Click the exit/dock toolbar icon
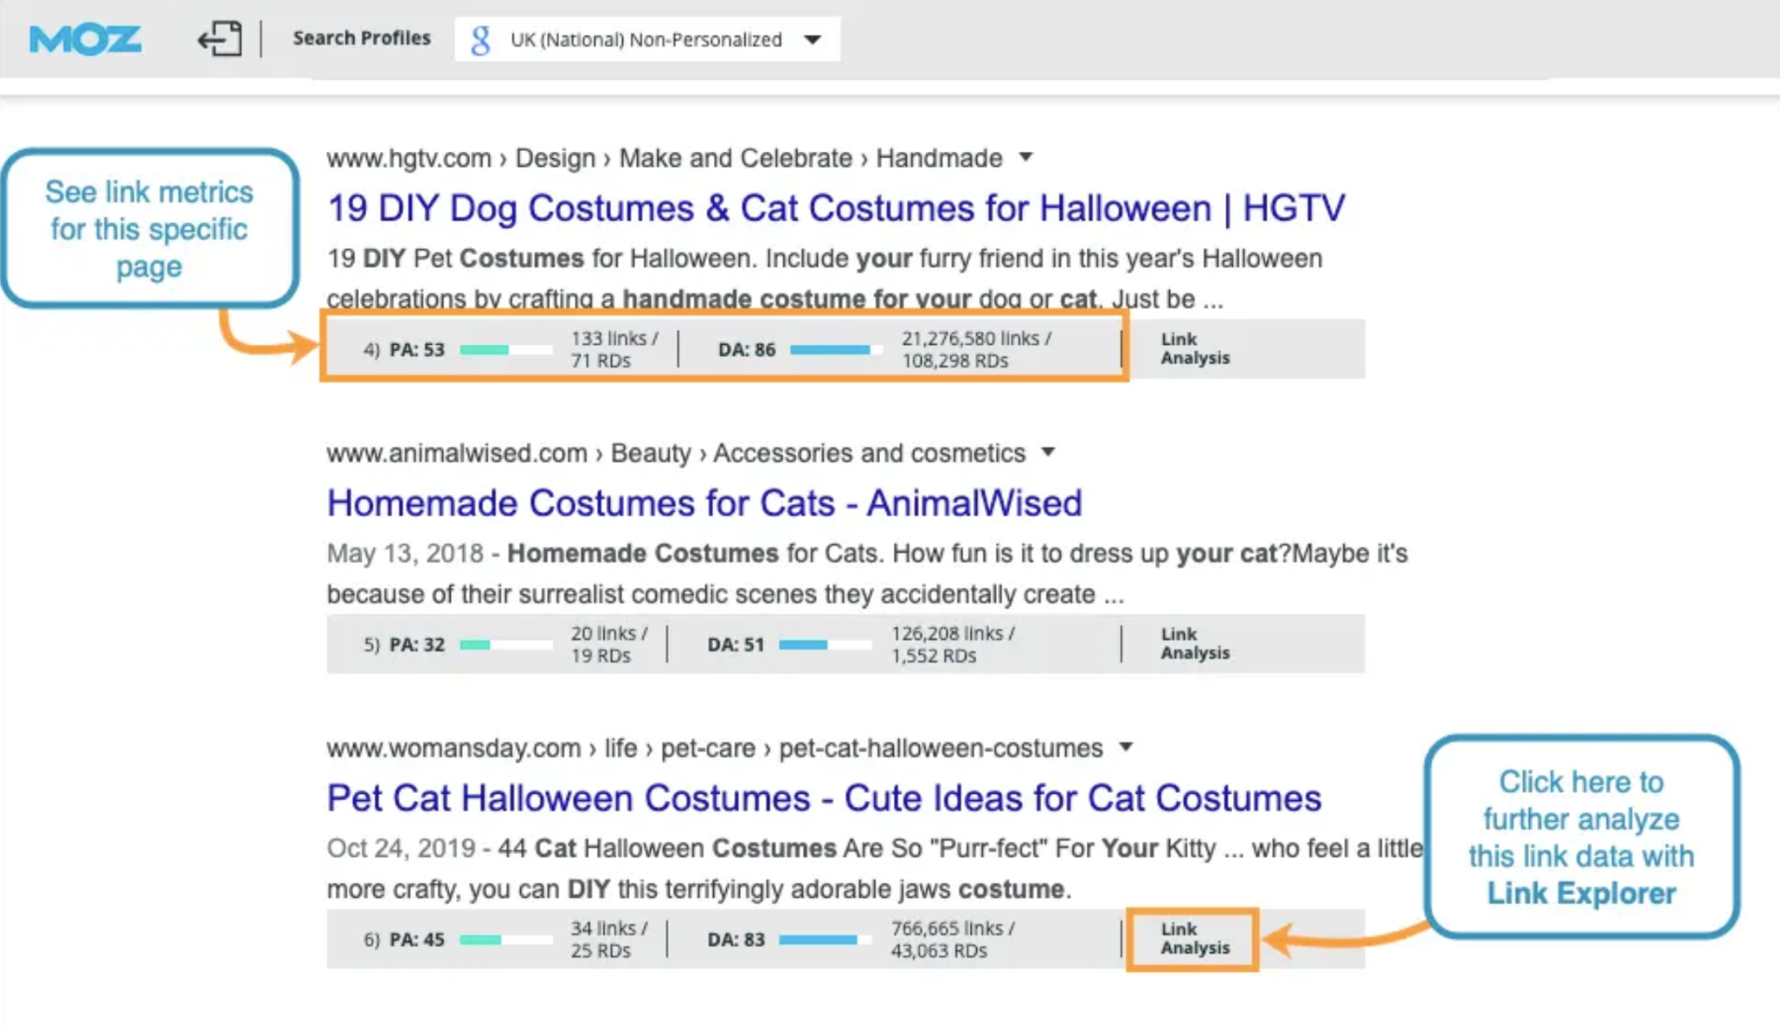The width and height of the screenshot is (1780, 1029). (x=219, y=39)
